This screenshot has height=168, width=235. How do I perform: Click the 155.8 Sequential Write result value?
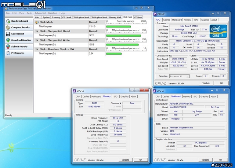(91, 44)
